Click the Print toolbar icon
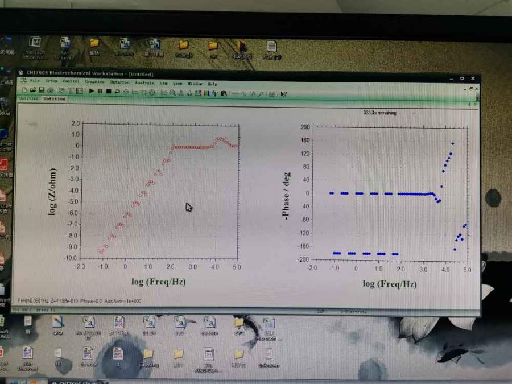The image size is (512, 384). point(50,90)
